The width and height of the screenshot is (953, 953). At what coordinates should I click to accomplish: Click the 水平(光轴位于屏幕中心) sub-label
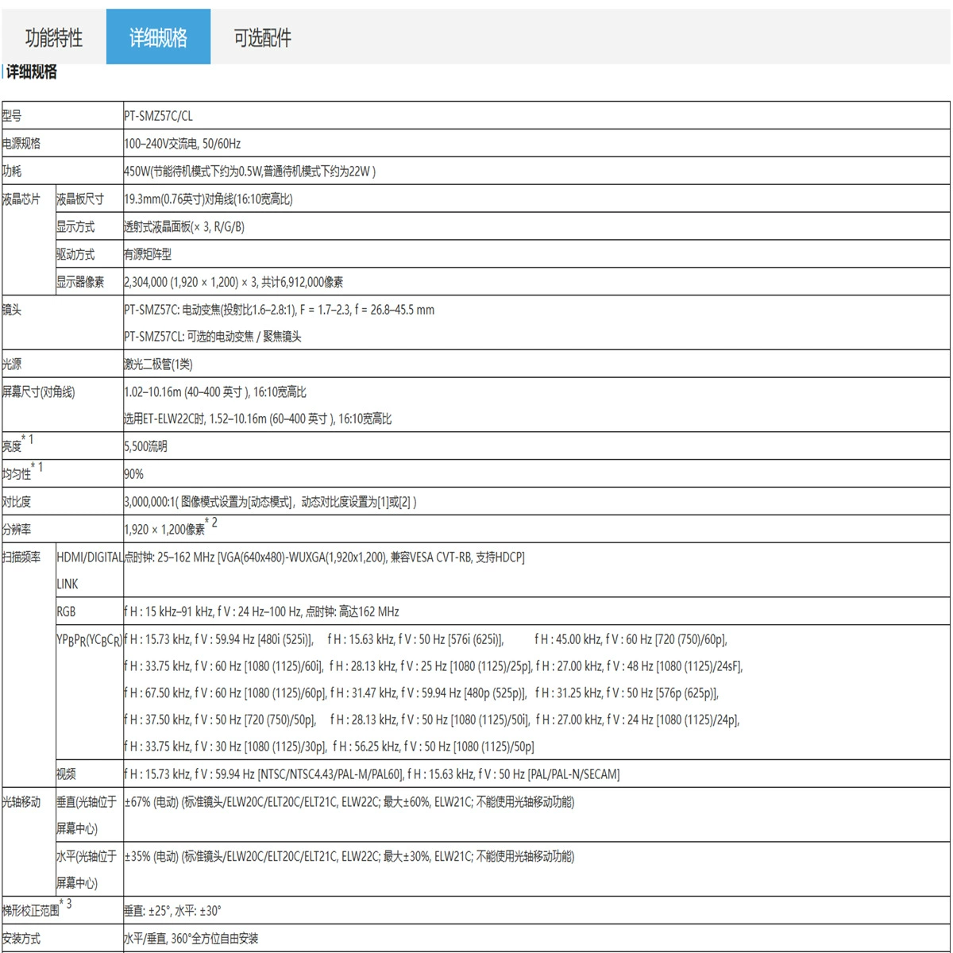(x=87, y=870)
